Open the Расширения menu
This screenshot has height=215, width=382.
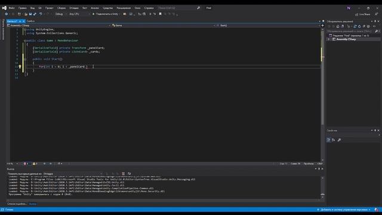124,8
